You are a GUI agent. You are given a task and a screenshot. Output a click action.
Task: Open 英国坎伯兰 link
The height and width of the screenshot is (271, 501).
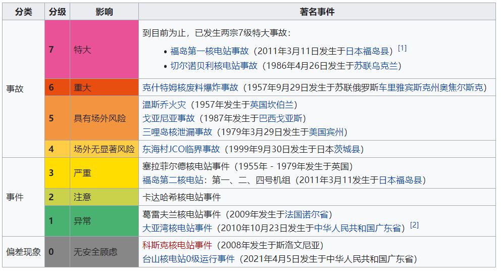click(x=272, y=105)
